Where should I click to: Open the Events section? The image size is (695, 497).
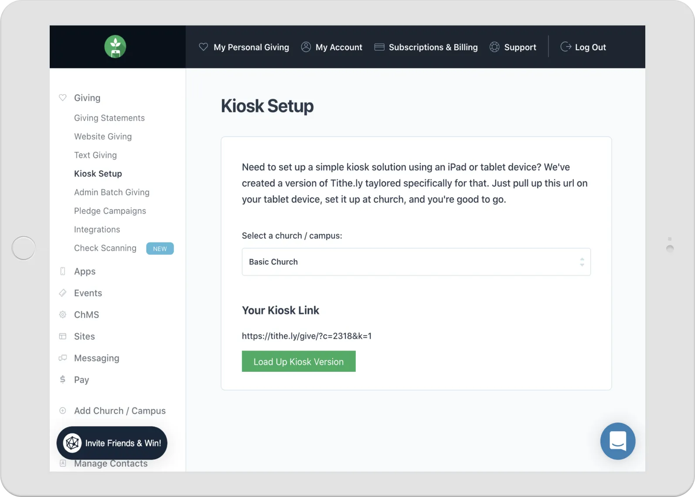point(88,293)
